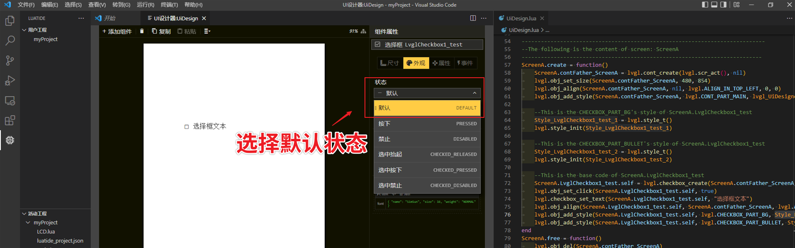Open the Source Control view

(x=10, y=60)
